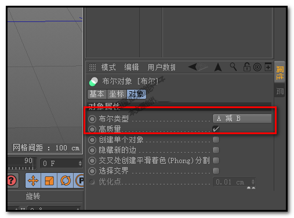Enable 交叉处创建平滑着色 (Phong) 分割 checkbox

216,160
